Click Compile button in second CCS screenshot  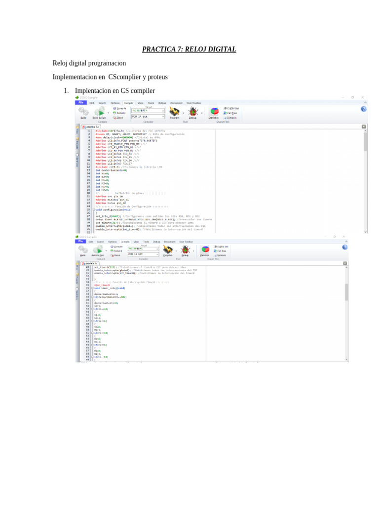[116, 247]
